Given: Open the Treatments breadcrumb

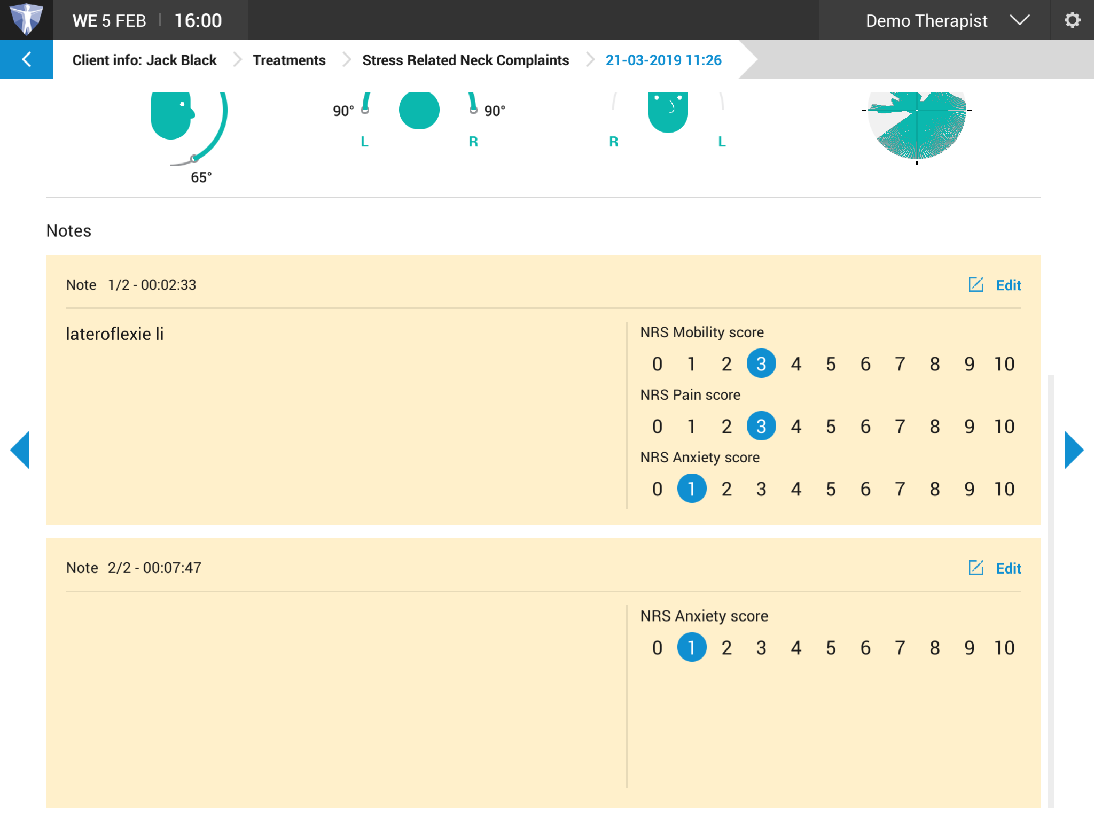Looking at the screenshot, I should tap(289, 60).
